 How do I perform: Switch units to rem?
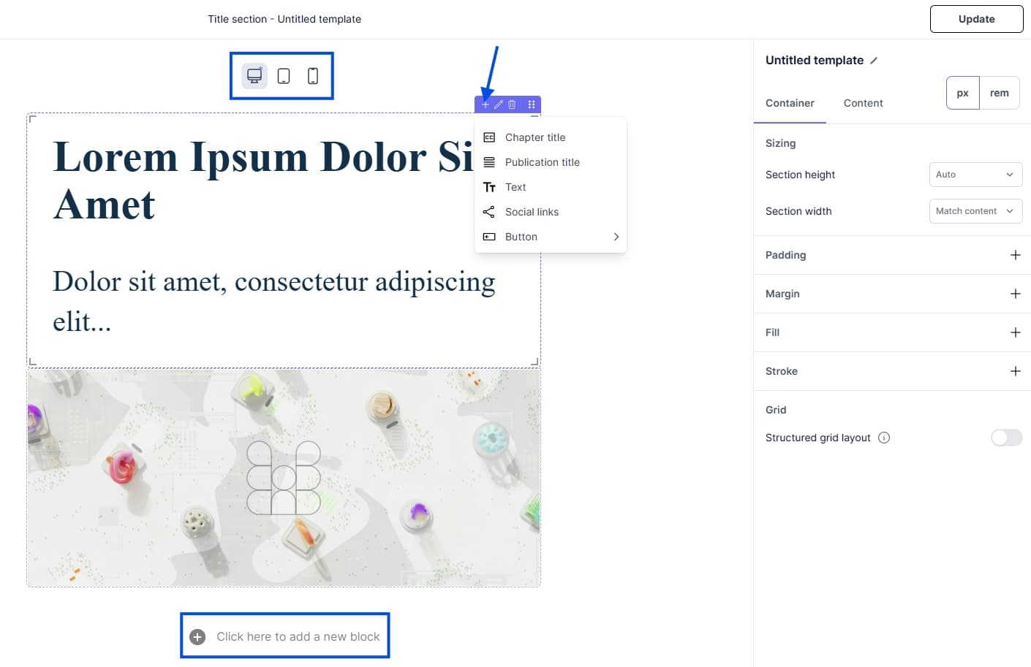1000,93
